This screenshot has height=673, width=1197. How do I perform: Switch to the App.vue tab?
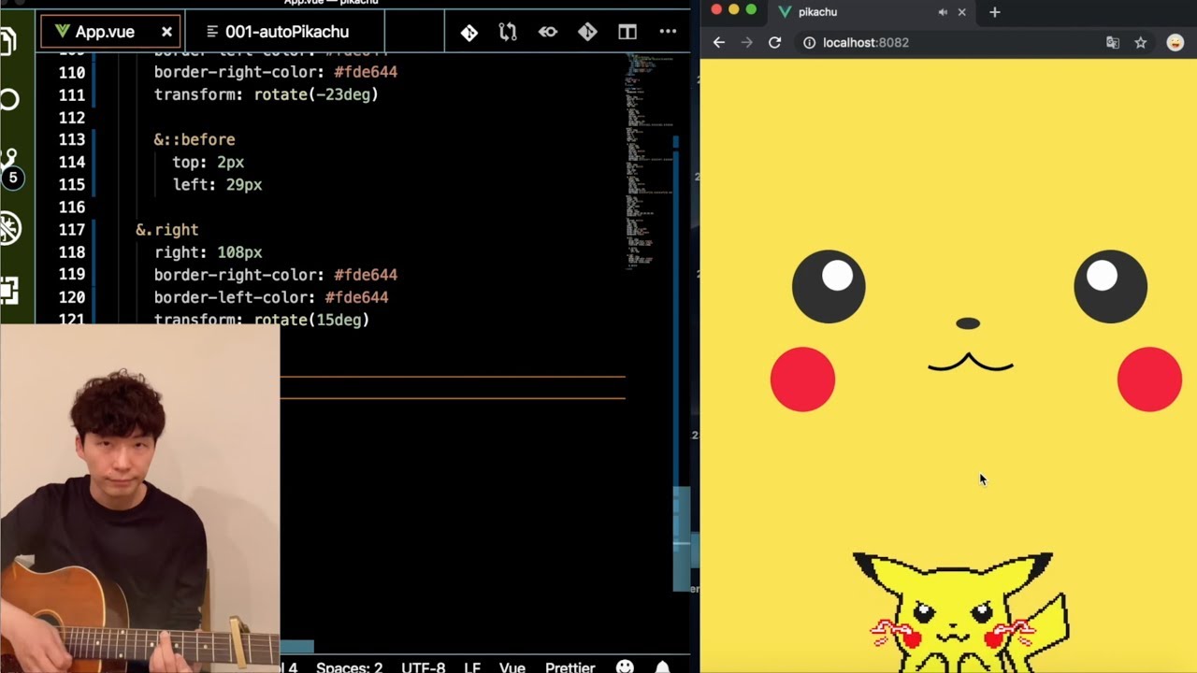pyautogui.click(x=110, y=31)
